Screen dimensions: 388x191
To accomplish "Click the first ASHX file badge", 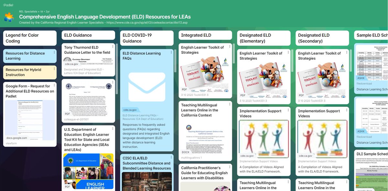I will pos(361,78).
